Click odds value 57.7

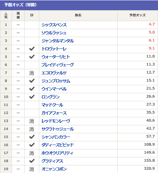click(x=151, y=137)
